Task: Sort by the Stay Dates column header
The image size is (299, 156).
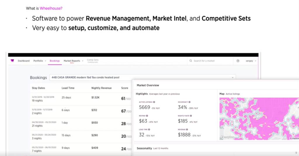Action: point(39,88)
